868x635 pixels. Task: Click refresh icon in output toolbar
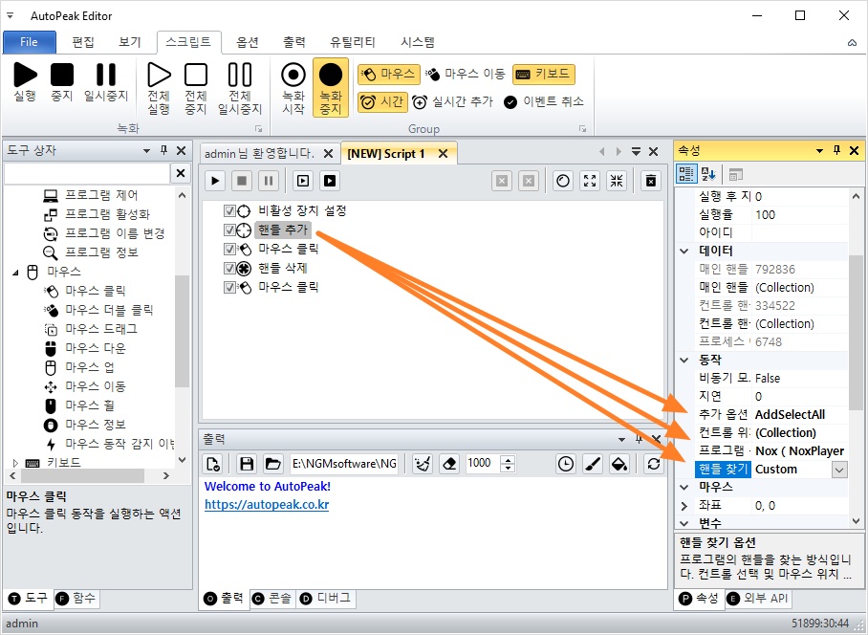click(x=654, y=464)
